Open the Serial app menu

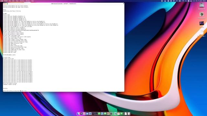click(x=6, y=1)
